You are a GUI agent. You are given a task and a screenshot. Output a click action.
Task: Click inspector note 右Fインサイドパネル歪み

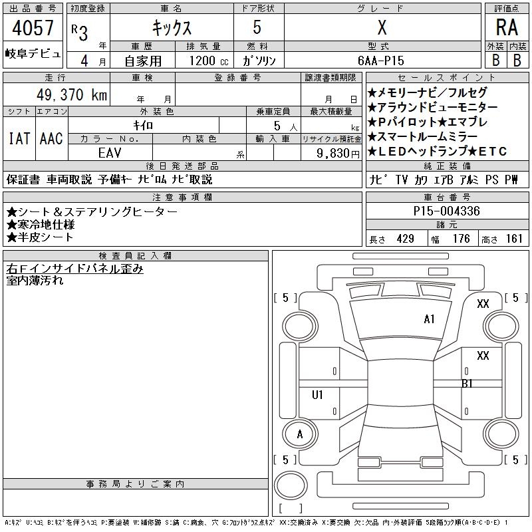[x=74, y=269]
